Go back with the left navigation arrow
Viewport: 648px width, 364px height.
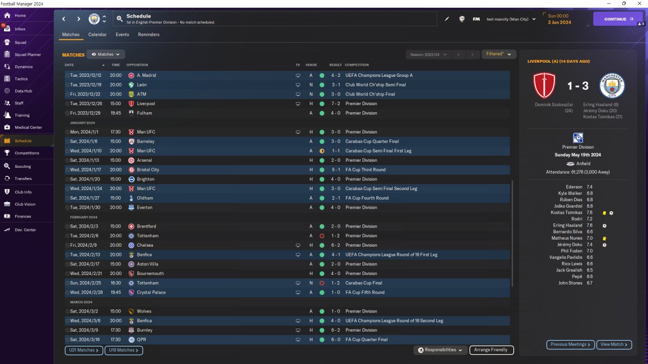tap(64, 19)
